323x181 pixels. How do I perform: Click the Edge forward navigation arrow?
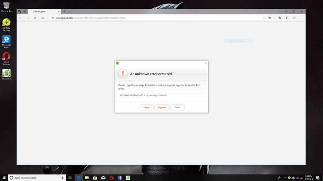pyautogui.click(x=28, y=18)
